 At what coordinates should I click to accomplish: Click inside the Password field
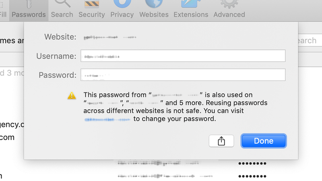point(183,75)
